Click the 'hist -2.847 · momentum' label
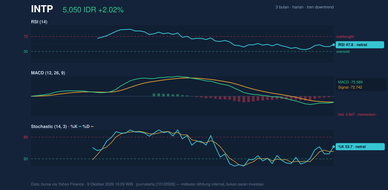This screenshot has width=388, height=190. 358,114
